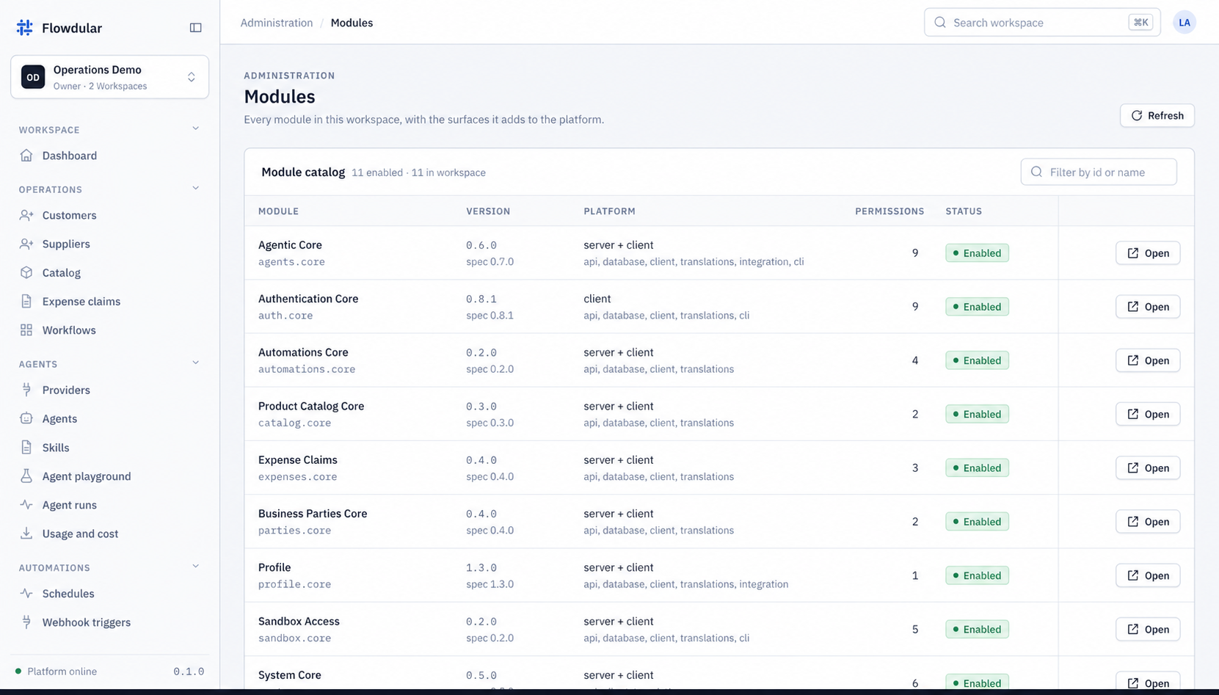
Task: Click the auth.core module id
Action: coord(285,316)
